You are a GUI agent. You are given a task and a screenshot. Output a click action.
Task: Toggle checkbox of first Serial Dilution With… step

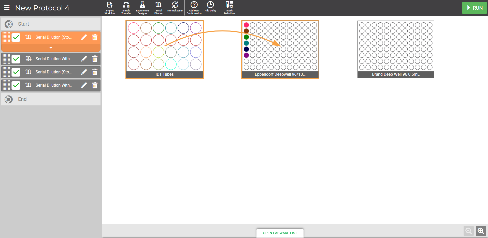click(16, 59)
